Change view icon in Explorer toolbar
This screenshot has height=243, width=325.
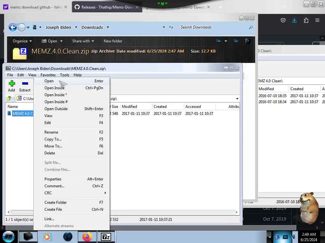coord(219,41)
